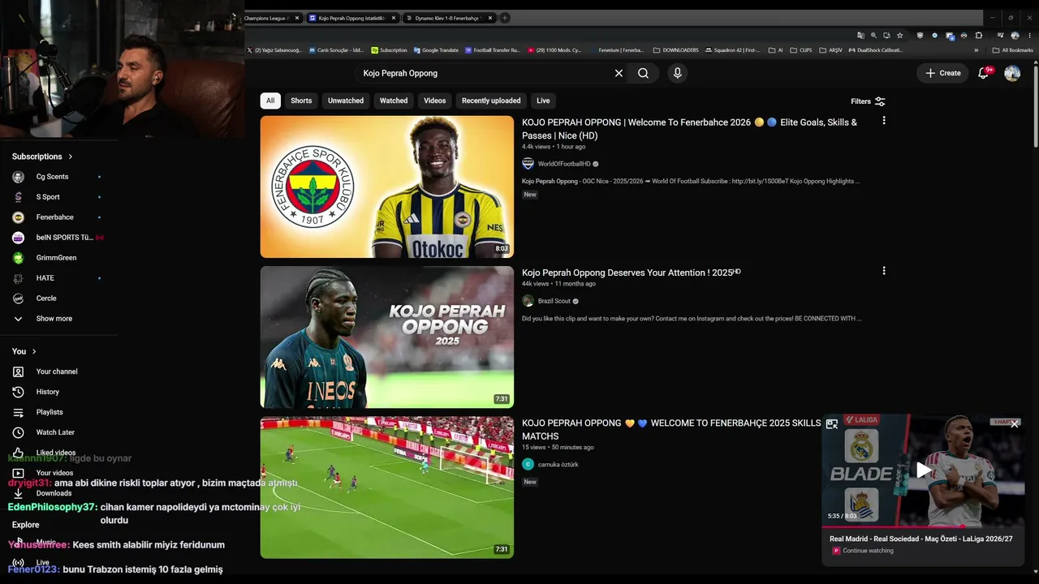
Task: Toggle the Recently uploaded filter chip
Action: (x=491, y=101)
